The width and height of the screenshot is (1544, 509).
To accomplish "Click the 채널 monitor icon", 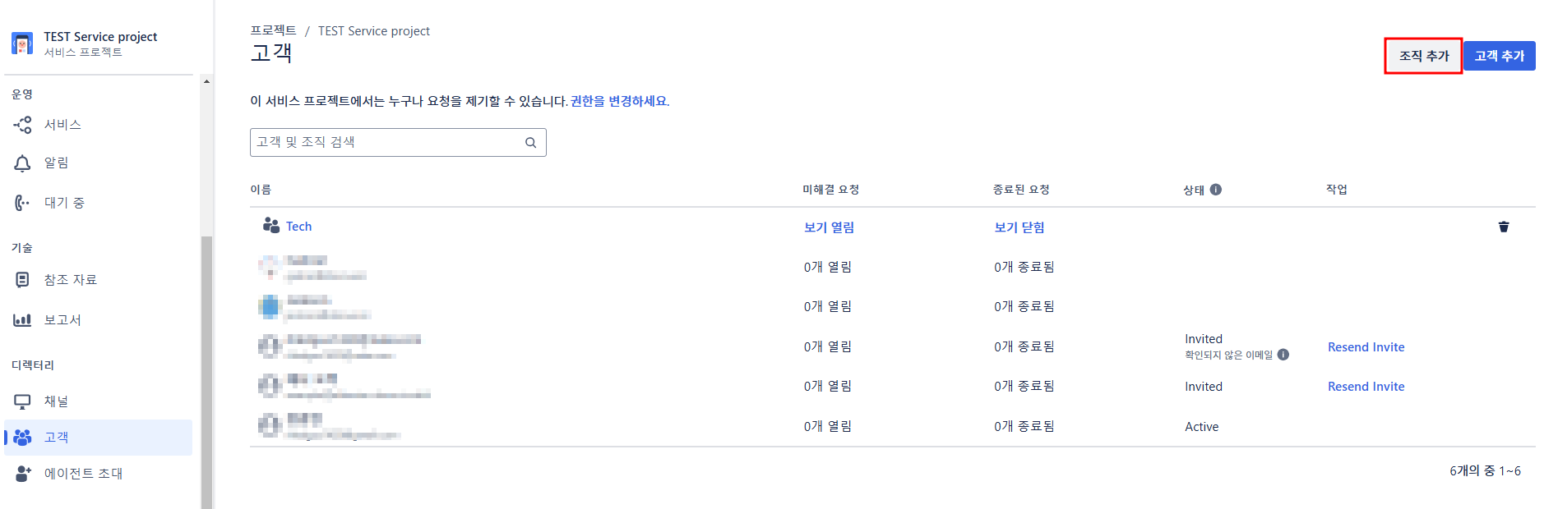I will [x=22, y=401].
